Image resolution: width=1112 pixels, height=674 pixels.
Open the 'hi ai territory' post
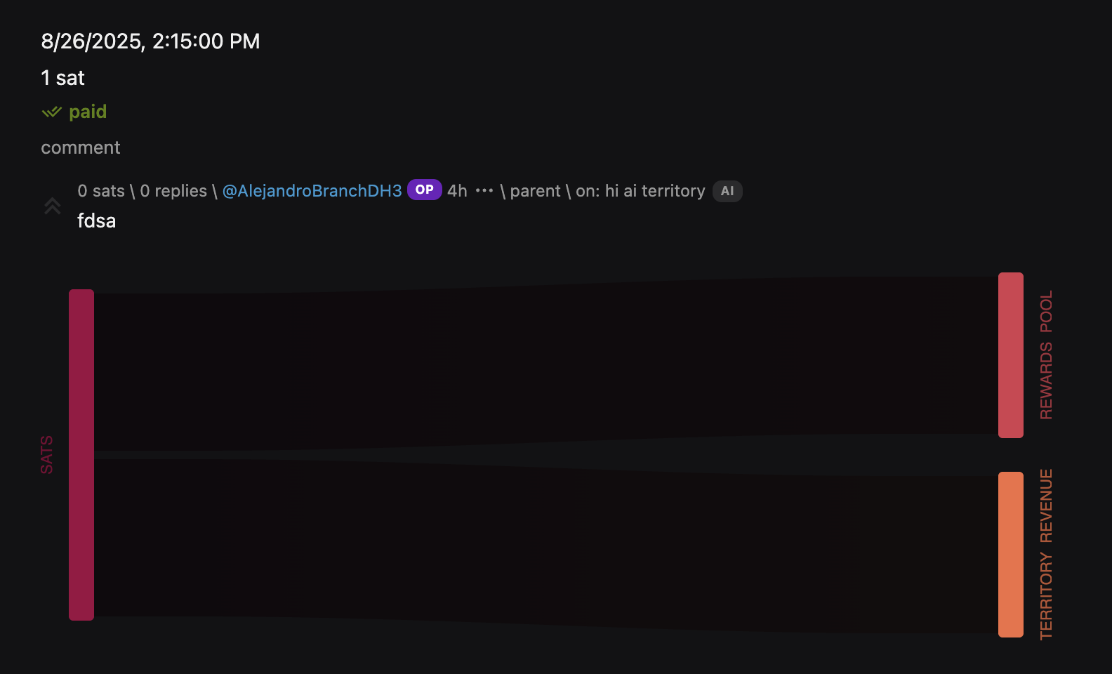(655, 191)
